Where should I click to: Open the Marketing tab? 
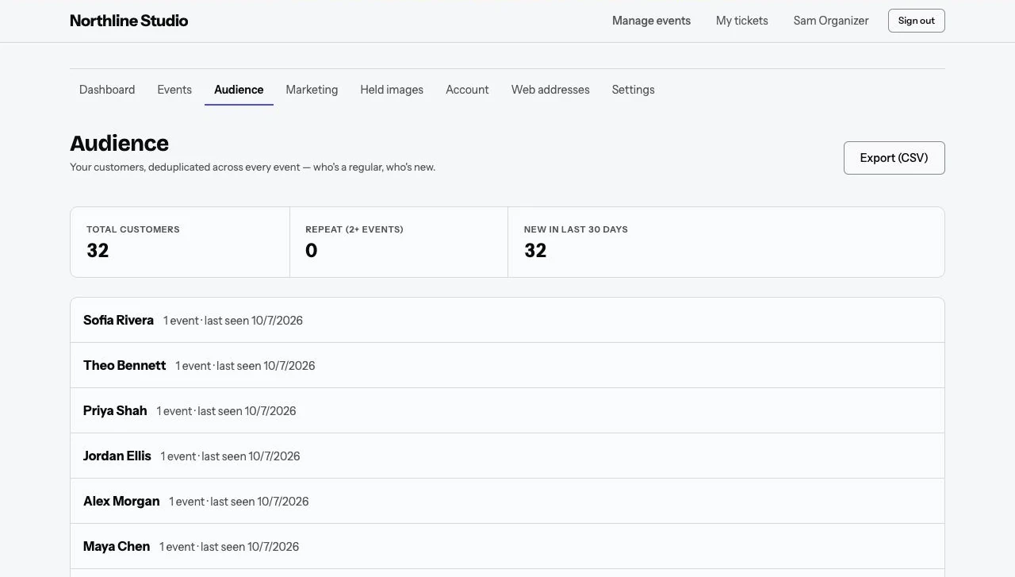coord(312,90)
